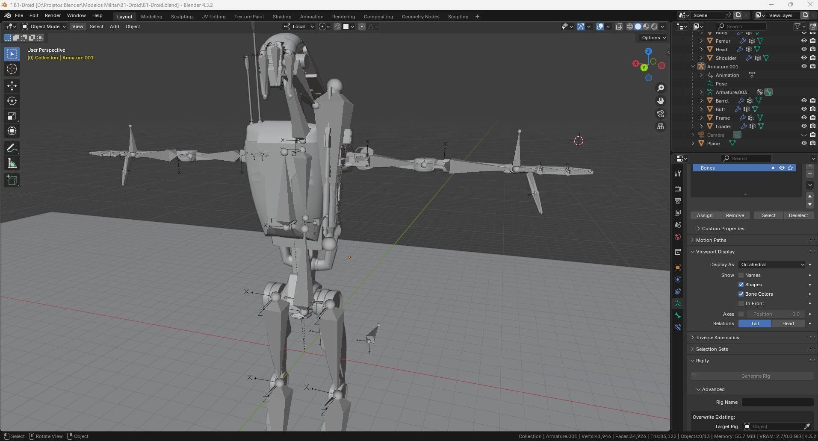818x441 pixels.
Task: Set Relations to Head
Action: tap(788, 323)
